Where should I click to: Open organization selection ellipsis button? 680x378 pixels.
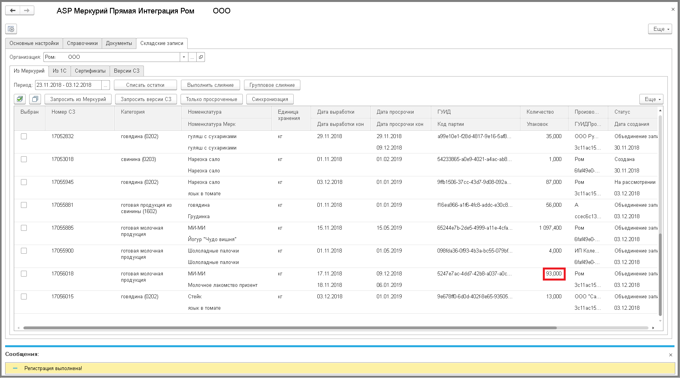click(x=192, y=57)
